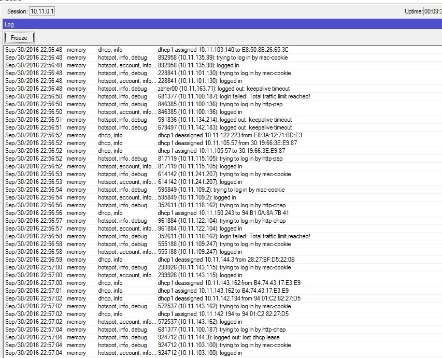
Task: Select row 'dhcp1 deassigned 10.11.105.57'
Action: pyautogui.click(x=223, y=143)
